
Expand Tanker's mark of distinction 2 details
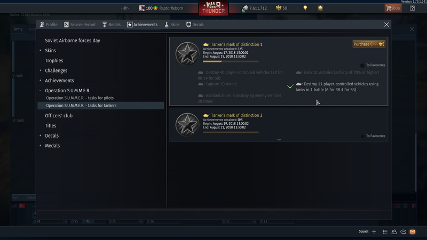[x=279, y=140]
